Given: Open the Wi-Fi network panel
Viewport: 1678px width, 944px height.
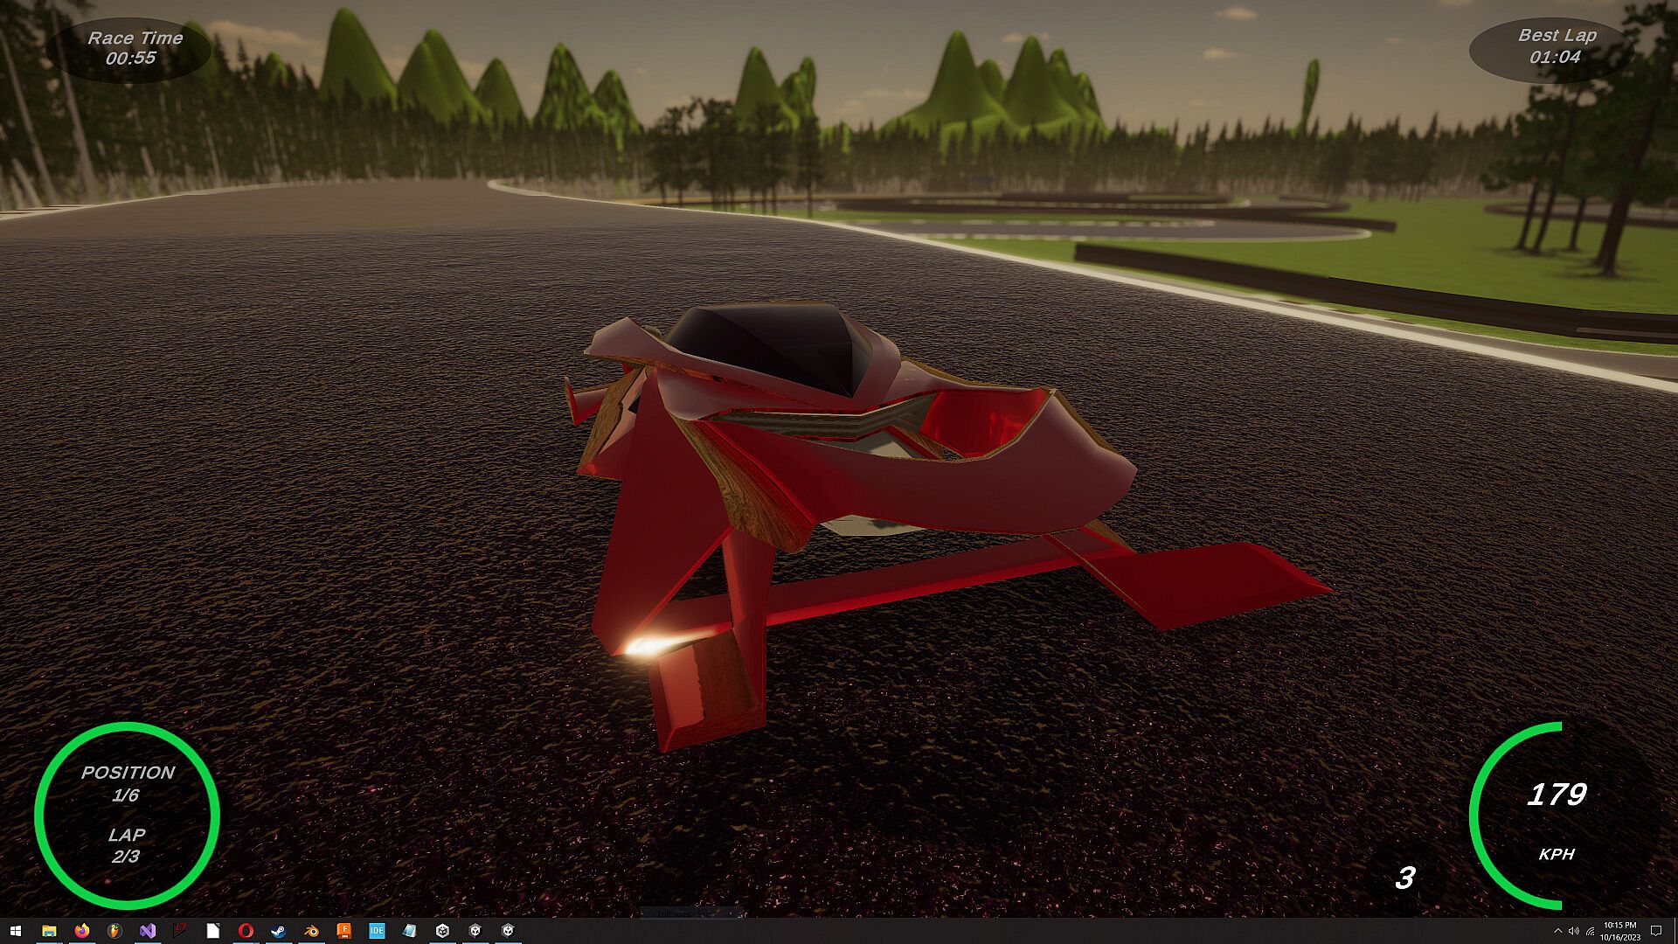Looking at the screenshot, I should [1591, 931].
